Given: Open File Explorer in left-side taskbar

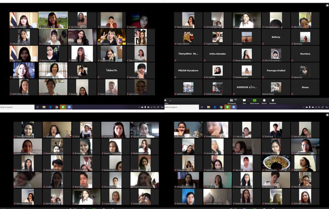Looking at the screenshot, I should pyautogui.click(x=44, y=107).
